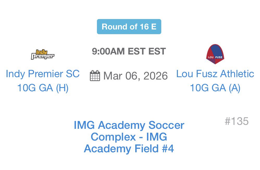The image size is (260, 170).
Task: Open the Indy Premier SC team link
Action: (x=43, y=74)
